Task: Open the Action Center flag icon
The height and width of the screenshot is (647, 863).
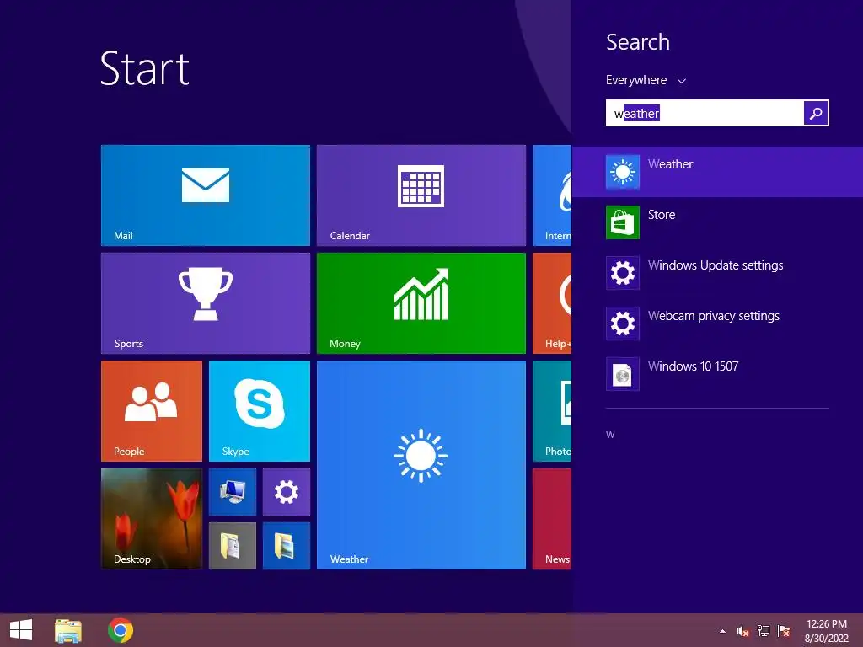Action: click(x=784, y=631)
